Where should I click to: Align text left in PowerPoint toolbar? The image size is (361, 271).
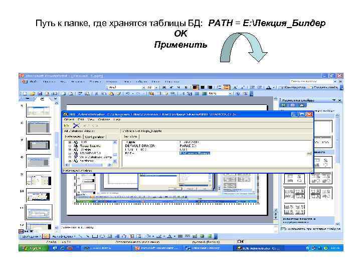pos(195,87)
